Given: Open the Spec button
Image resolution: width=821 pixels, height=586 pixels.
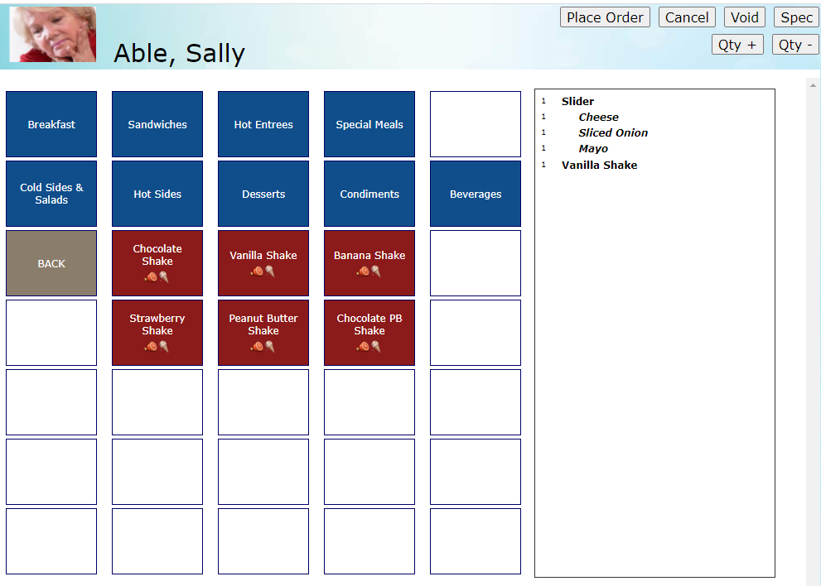Looking at the screenshot, I should click(x=796, y=17).
